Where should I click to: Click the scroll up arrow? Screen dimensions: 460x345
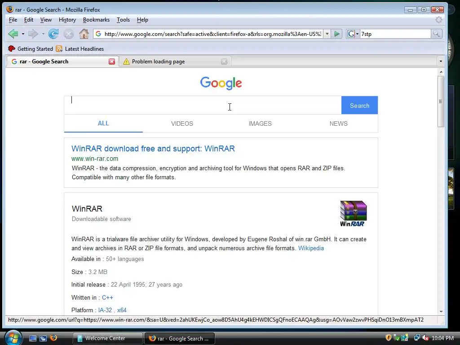[441, 72]
